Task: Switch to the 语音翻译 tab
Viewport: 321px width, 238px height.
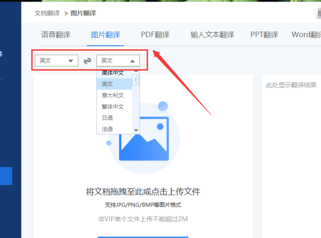Action: tap(56, 35)
